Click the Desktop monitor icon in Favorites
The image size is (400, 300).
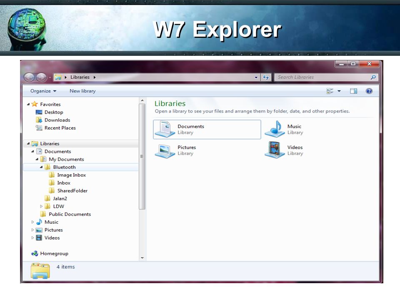click(x=39, y=112)
